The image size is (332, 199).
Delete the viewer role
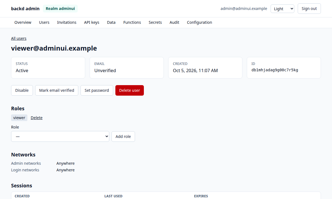click(x=37, y=118)
